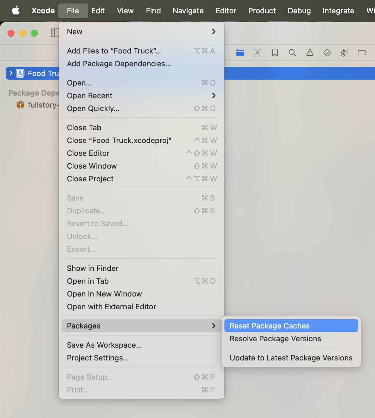
Task: Choose Close "Food Truck.xcodeproj"
Action: point(142,140)
